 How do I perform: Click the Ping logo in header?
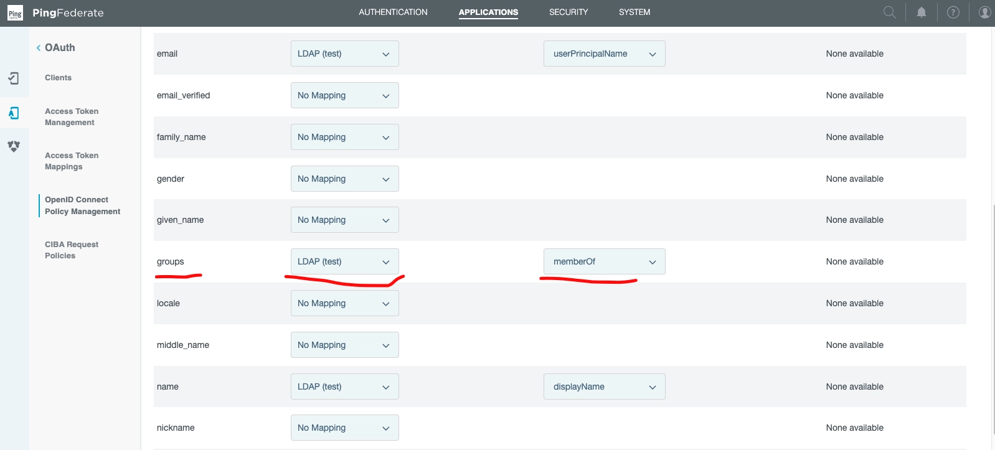pyautogui.click(x=15, y=13)
